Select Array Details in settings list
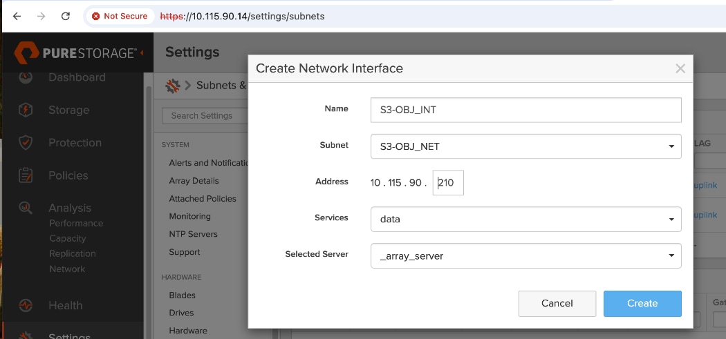Screen dimensions: 726x339 (x=194, y=181)
